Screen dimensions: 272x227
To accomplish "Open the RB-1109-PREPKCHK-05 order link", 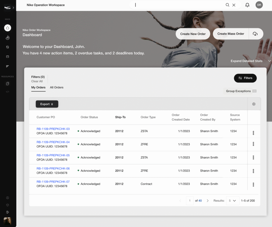I will [x=53, y=155].
